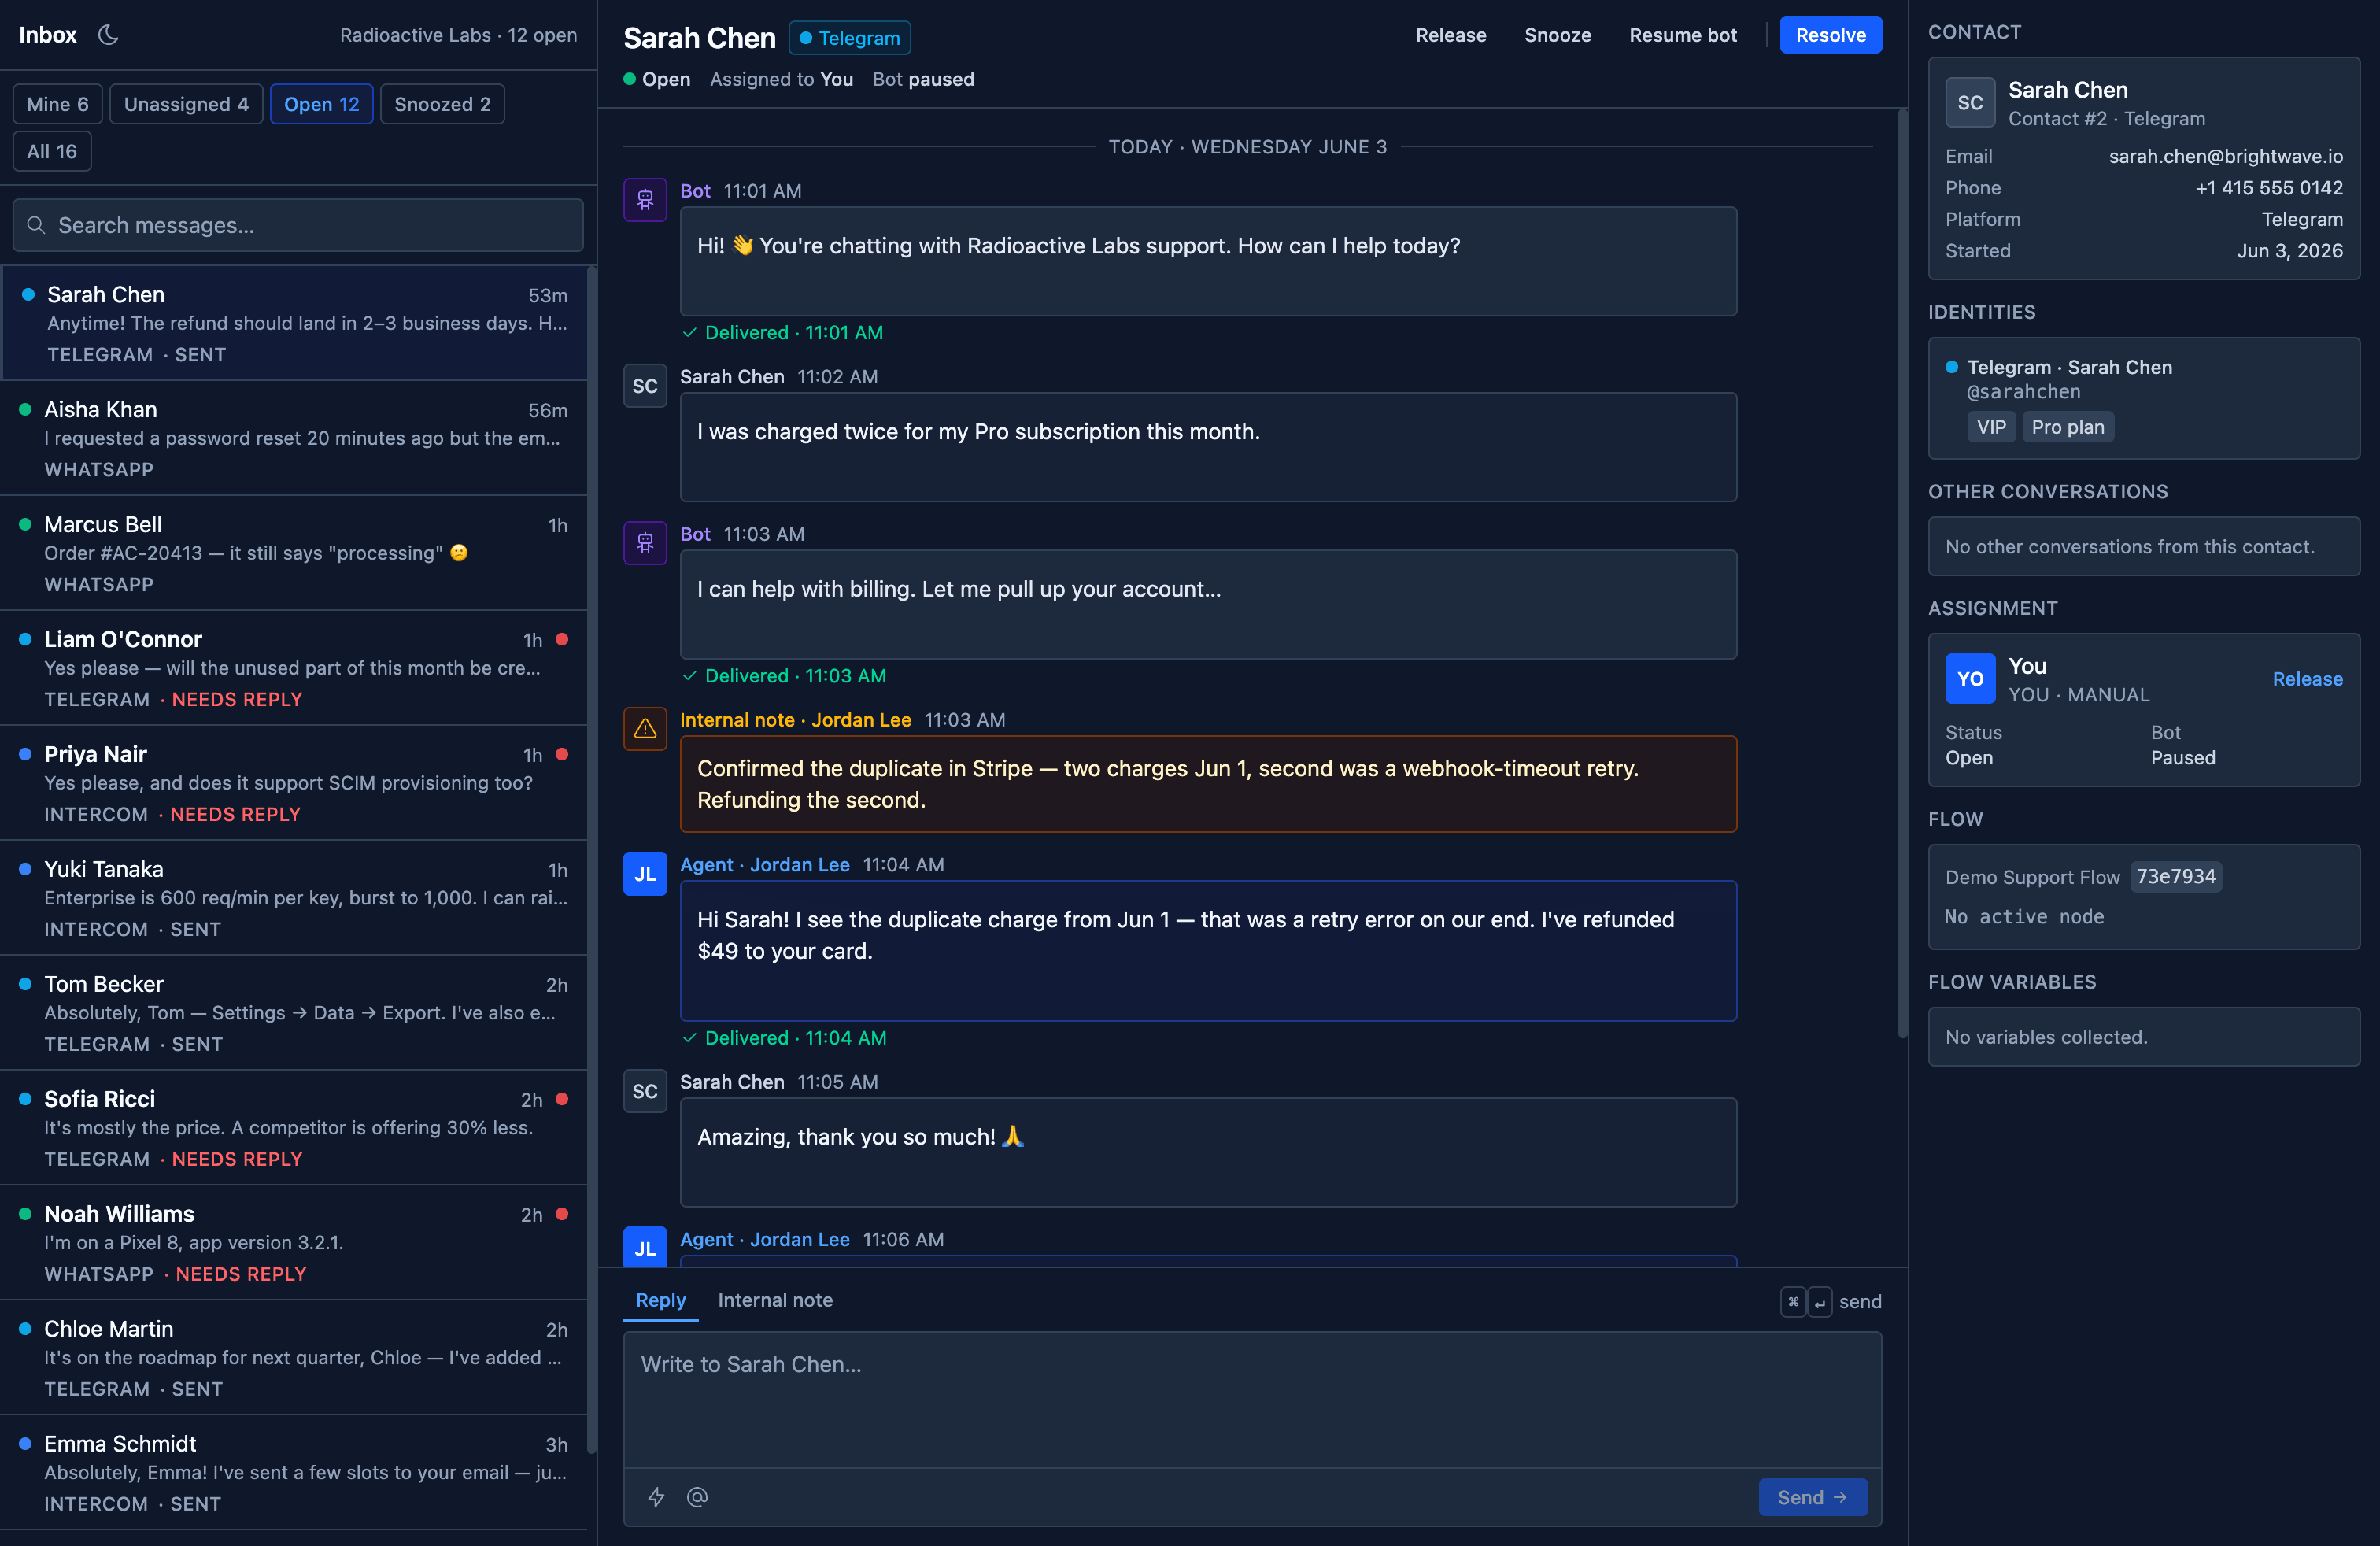Click Release link in Assignment panel
2380x1546 pixels.
click(x=2308, y=679)
